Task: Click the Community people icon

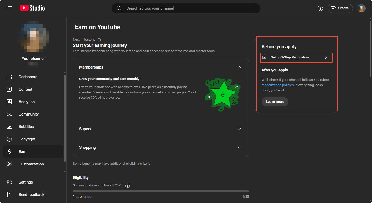Action: (9, 114)
